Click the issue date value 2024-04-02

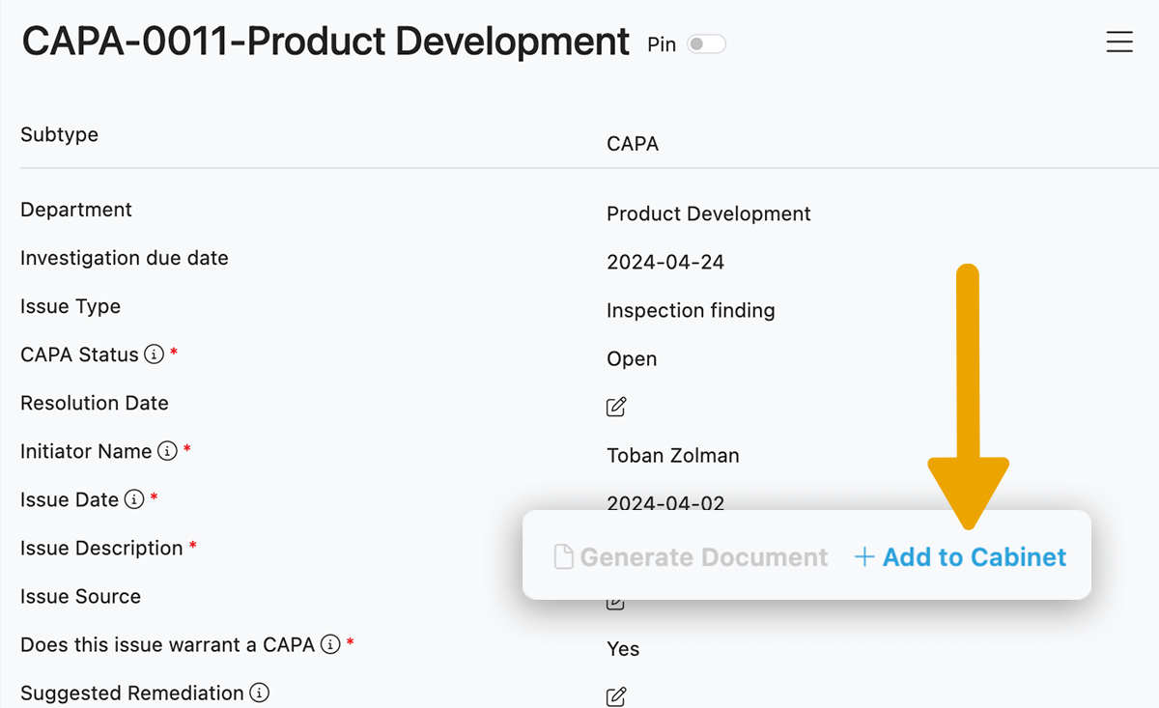(x=664, y=501)
